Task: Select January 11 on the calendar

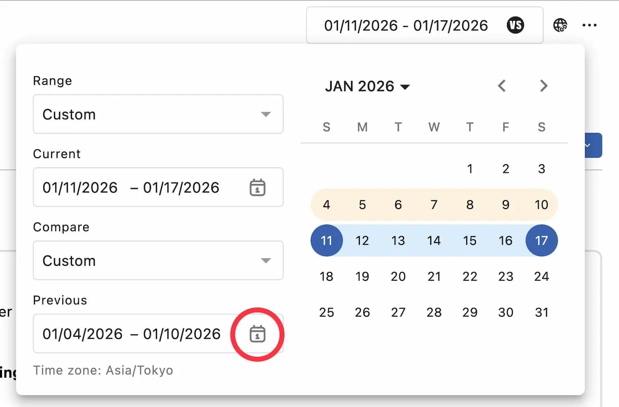Action: pos(326,241)
